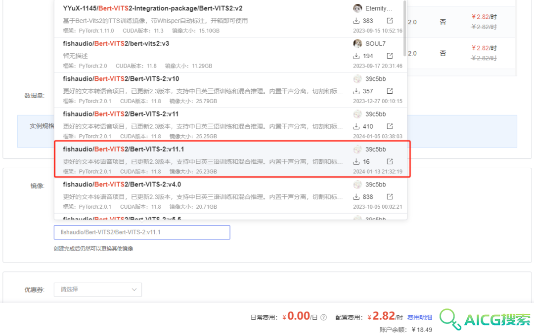The image size is (534, 335).
Task: Click the timestamp 2024-01-05 03:38:03
Action: click(x=378, y=136)
